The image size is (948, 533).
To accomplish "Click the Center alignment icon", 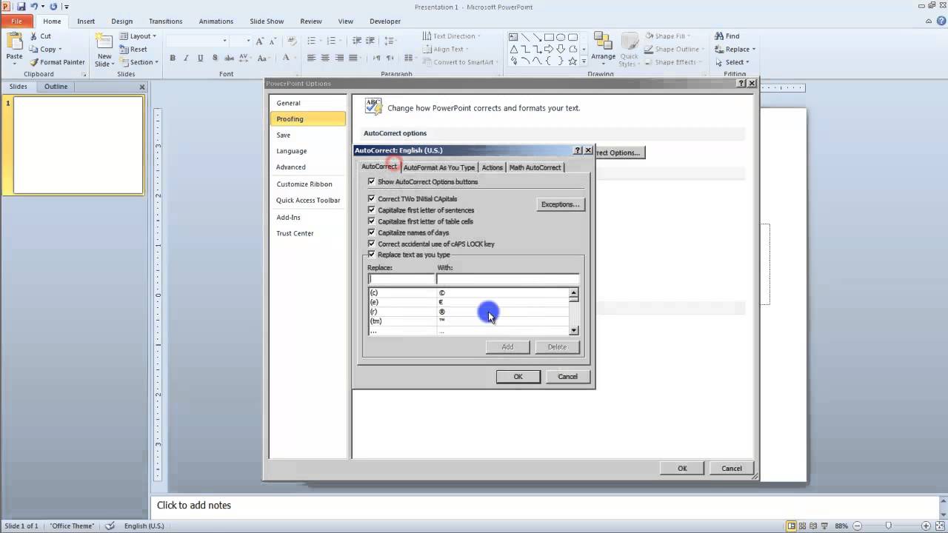I will [326, 58].
